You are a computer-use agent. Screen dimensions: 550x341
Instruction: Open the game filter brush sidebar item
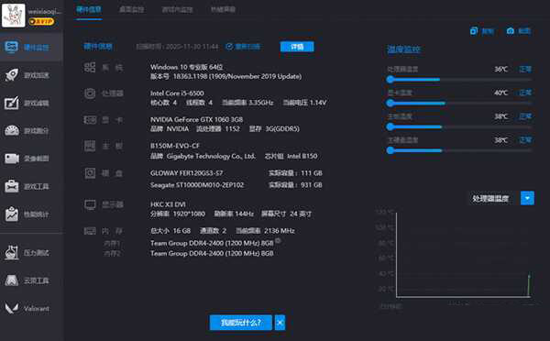click(x=31, y=103)
